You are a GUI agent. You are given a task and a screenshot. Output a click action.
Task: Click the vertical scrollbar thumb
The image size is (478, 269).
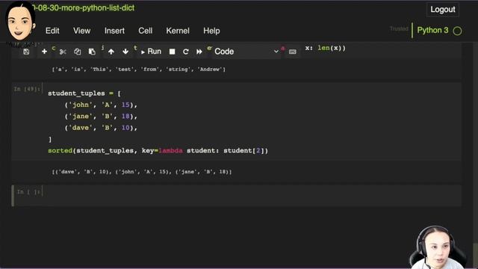point(475,255)
